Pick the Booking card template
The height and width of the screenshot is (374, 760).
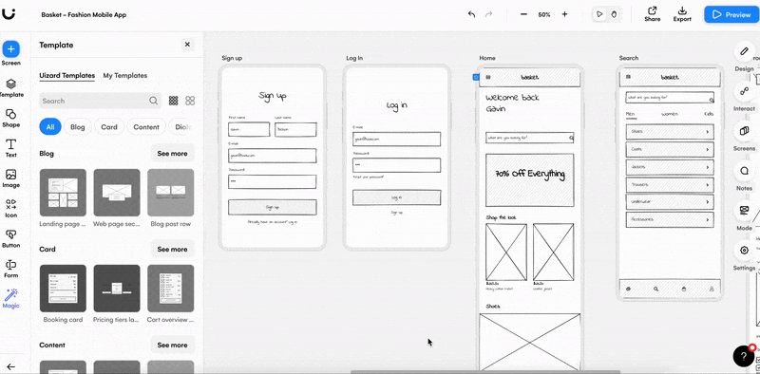[63, 289]
